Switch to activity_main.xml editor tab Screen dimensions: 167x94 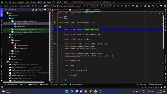pos(59,10)
